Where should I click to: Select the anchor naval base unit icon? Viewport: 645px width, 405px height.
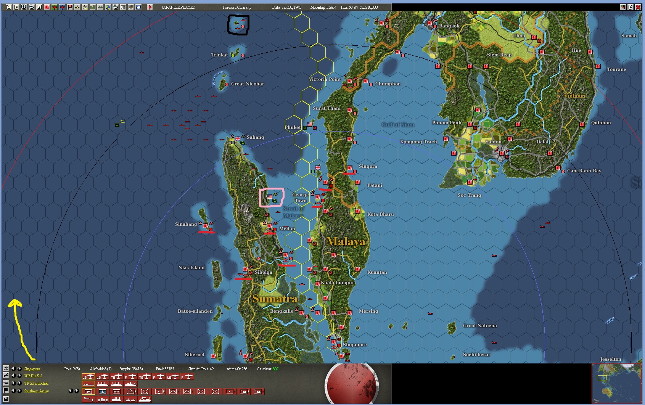pyautogui.click(x=102, y=392)
